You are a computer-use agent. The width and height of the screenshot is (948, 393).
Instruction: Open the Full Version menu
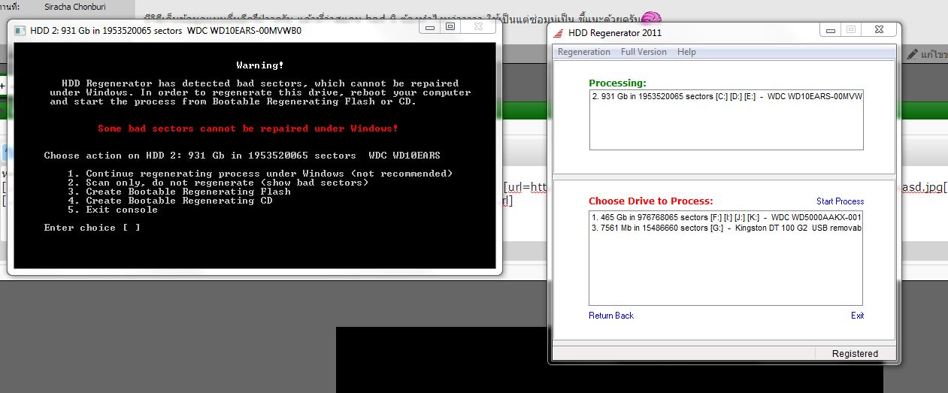point(644,52)
